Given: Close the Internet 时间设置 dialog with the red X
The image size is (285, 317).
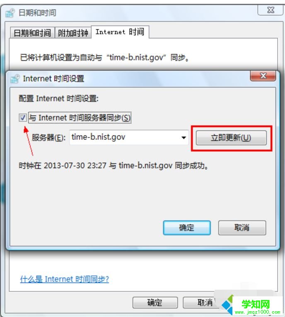Looking at the screenshot, I should click(x=263, y=76).
